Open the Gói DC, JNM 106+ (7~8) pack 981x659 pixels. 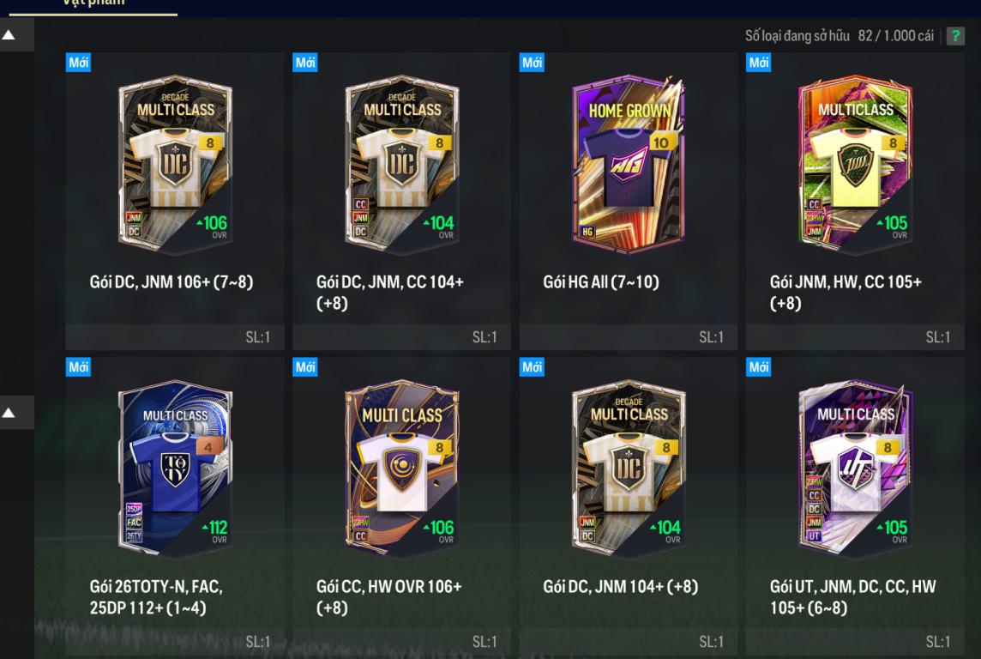[x=175, y=200]
